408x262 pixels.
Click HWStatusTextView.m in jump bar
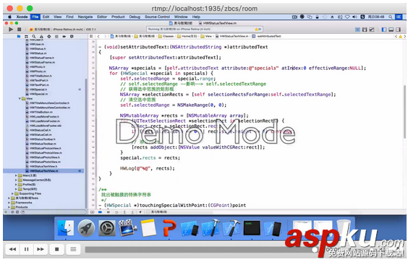pos(232,36)
